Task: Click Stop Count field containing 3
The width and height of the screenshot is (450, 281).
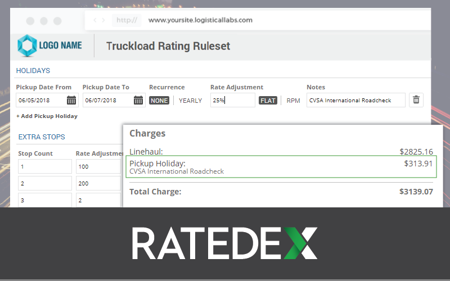Action: pyautogui.click(x=45, y=200)
